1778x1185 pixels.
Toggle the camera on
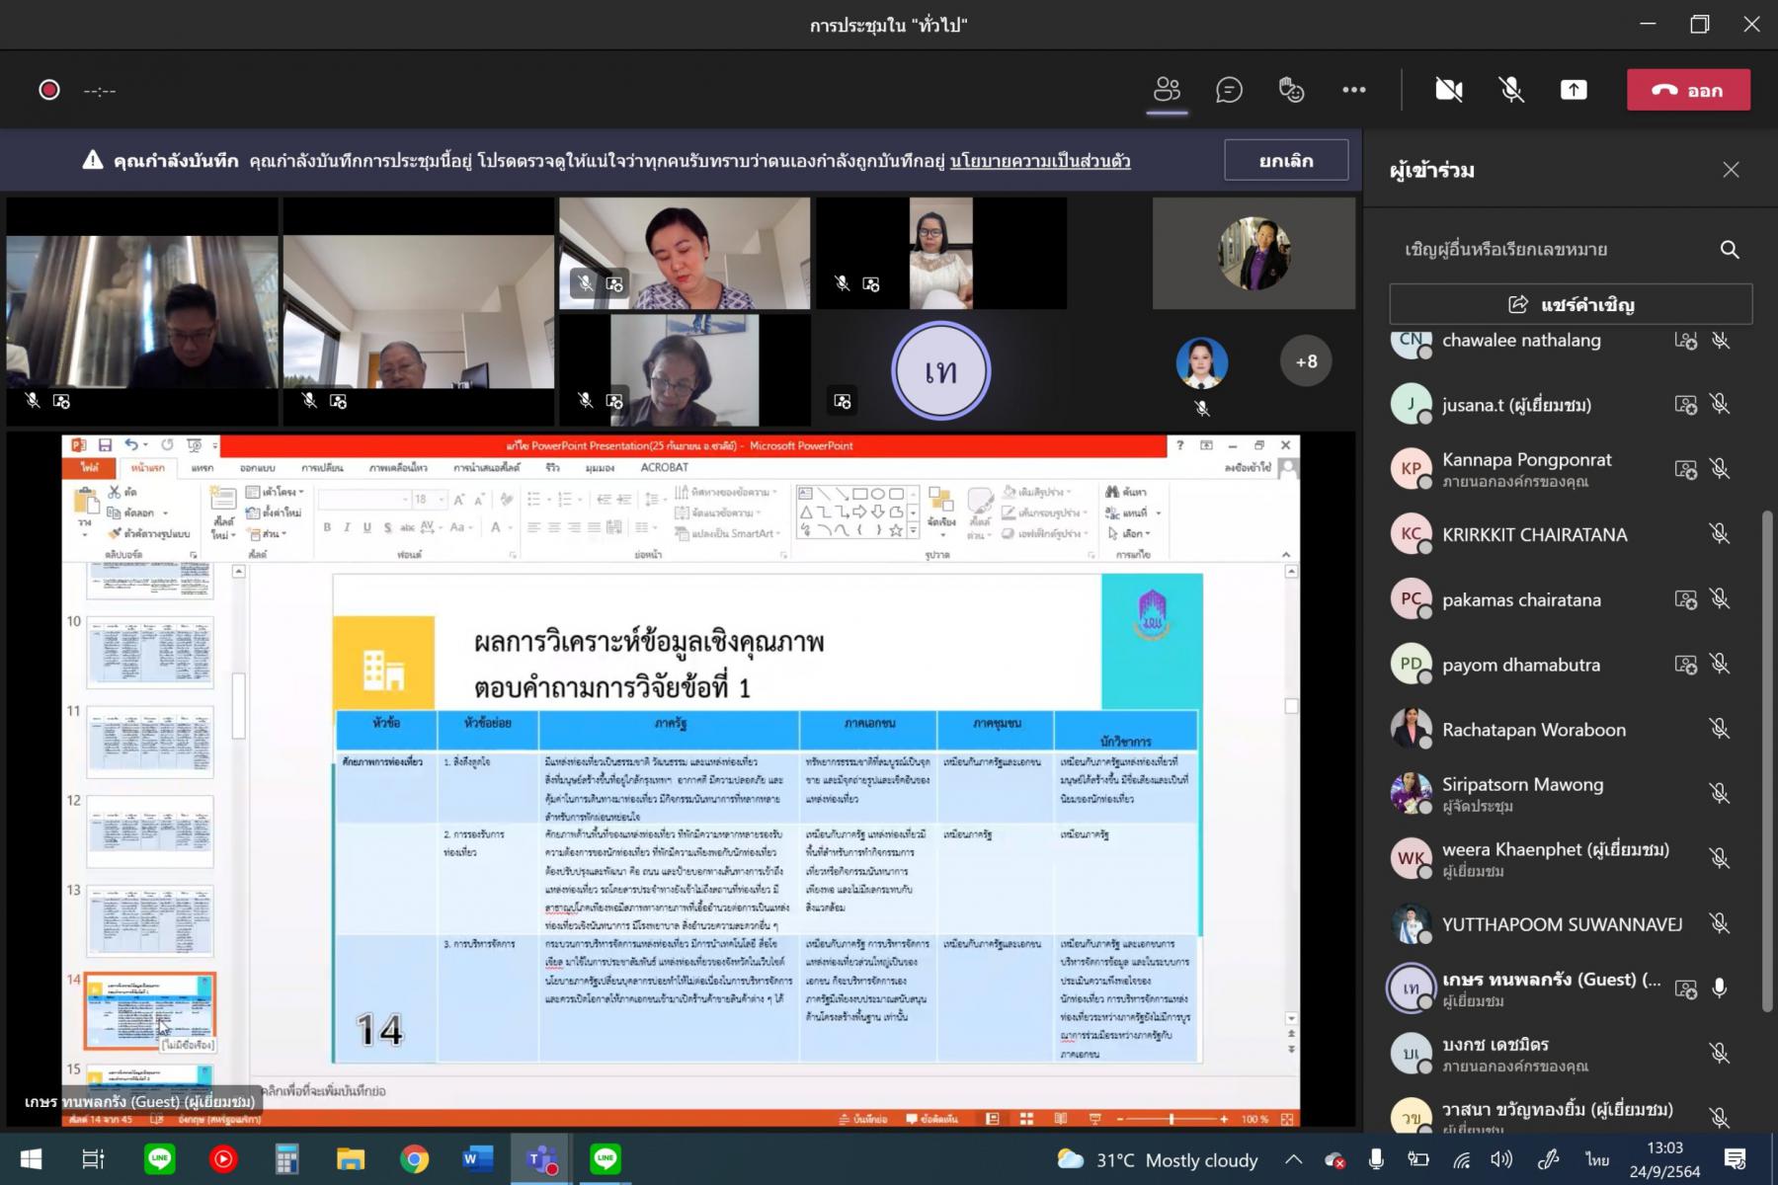pos(1448,90)
